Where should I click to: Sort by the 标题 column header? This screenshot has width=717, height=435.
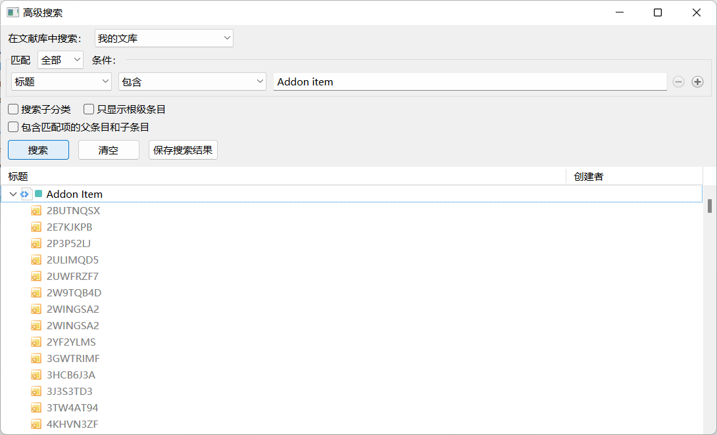[283, 176]
